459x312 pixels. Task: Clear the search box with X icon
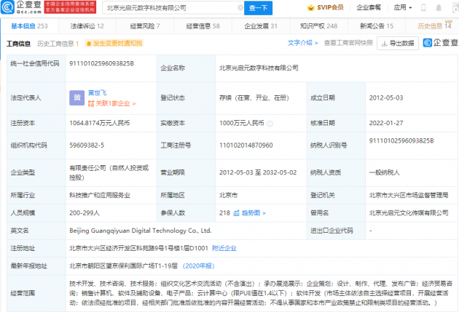(240, 8)
